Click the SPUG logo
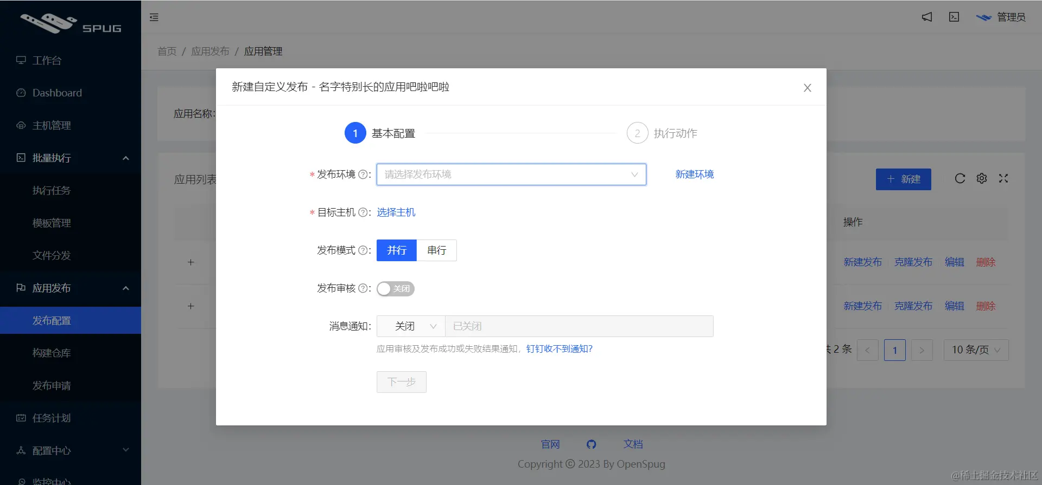1042x485 pixels. 71,24
